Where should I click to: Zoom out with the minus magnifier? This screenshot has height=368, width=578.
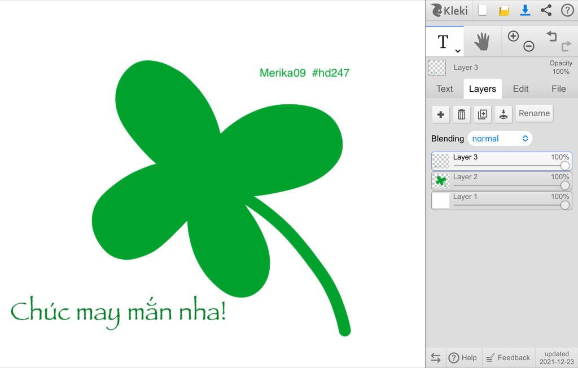(528, 46)
